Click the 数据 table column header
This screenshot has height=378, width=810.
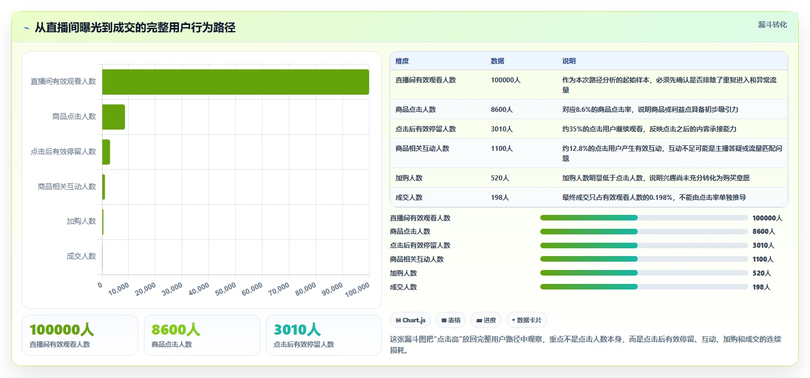(497, 61)
